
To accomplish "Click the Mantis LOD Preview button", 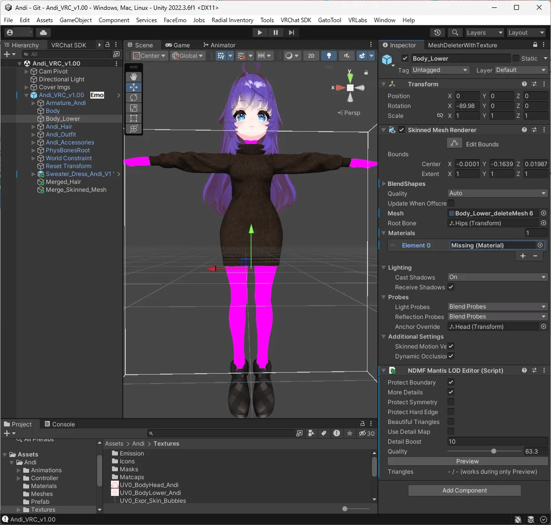I will [467, 461].
